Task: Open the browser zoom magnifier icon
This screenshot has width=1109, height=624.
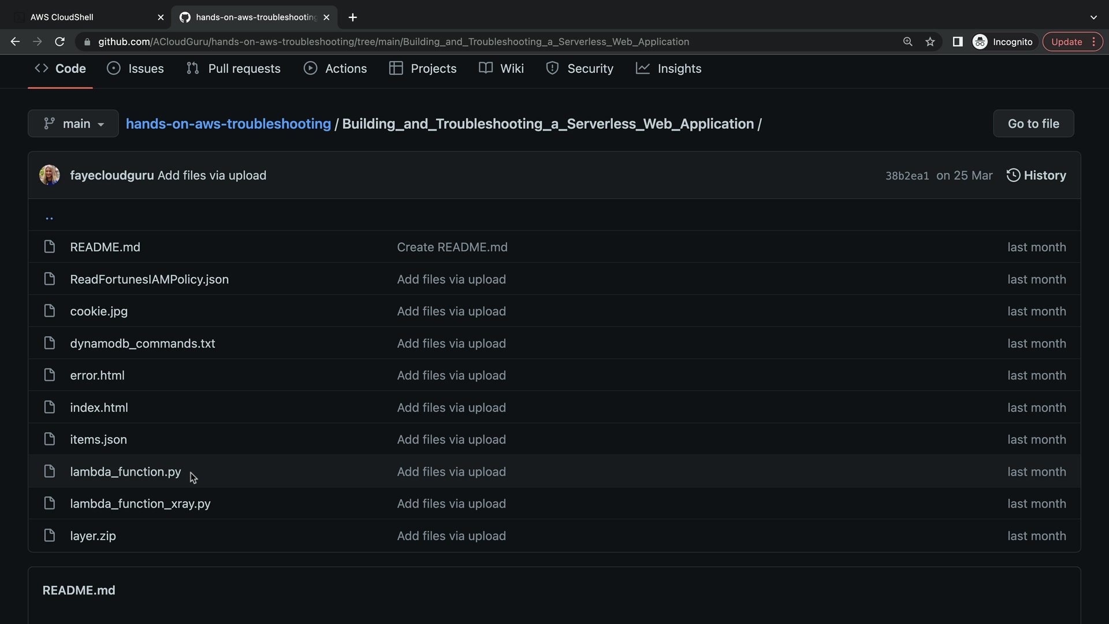Action: tap(907, 42)
